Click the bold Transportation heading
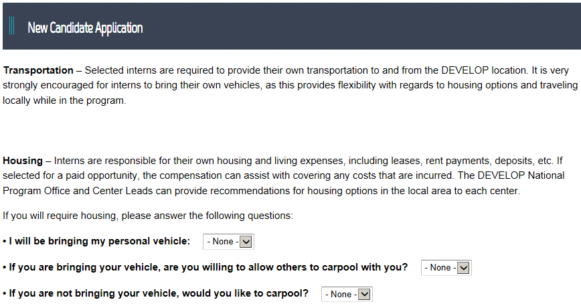The image size is (581, 306). tap(38, 70)
